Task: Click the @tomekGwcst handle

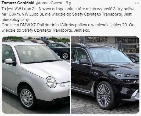Action: tap(49, 3)
